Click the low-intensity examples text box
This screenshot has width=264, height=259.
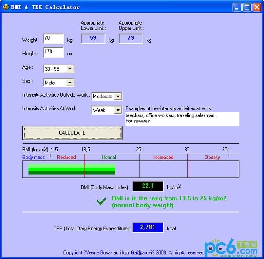click(182, 119)
